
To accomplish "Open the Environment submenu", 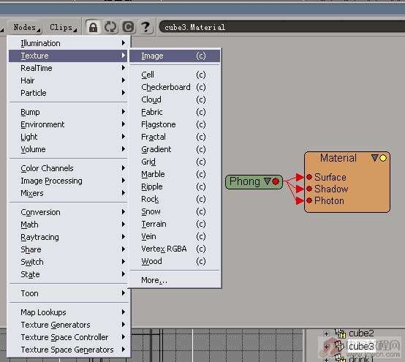I will [x=69, y=124].
